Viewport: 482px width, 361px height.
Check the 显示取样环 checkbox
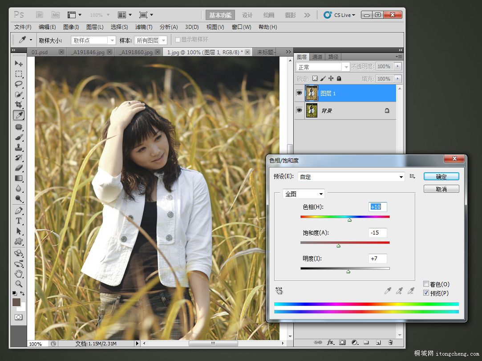tap(178, 40)
